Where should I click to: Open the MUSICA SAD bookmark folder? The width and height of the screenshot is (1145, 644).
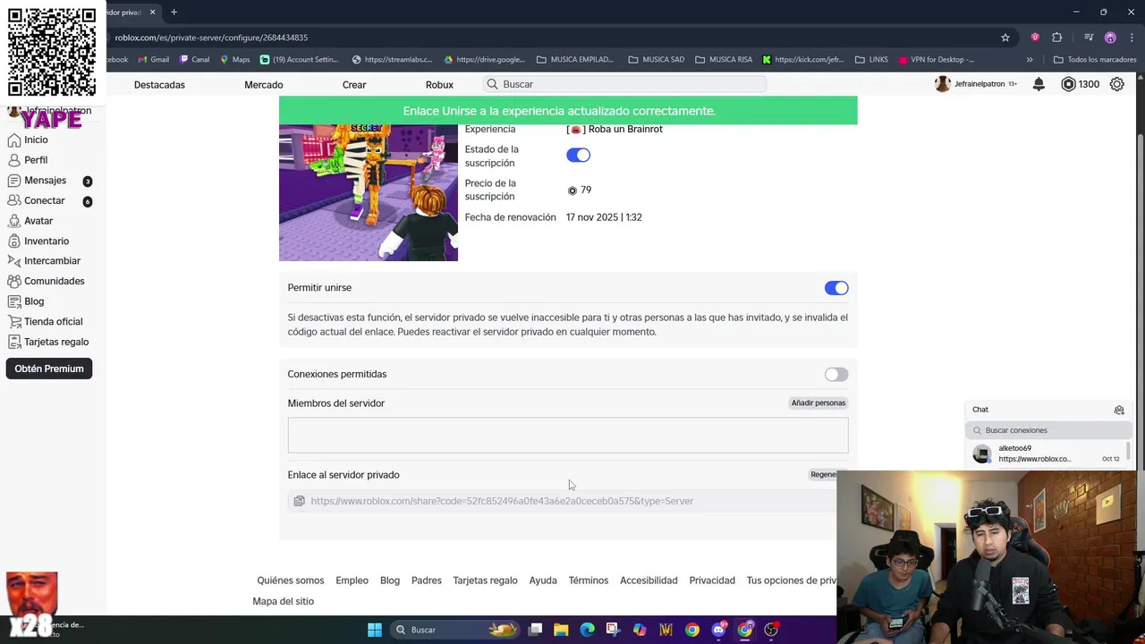657,60
